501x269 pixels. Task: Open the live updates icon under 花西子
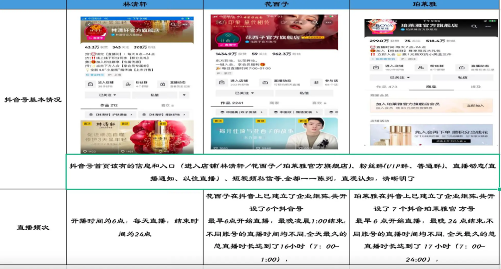pyautogui.click(x=265, y=83)
